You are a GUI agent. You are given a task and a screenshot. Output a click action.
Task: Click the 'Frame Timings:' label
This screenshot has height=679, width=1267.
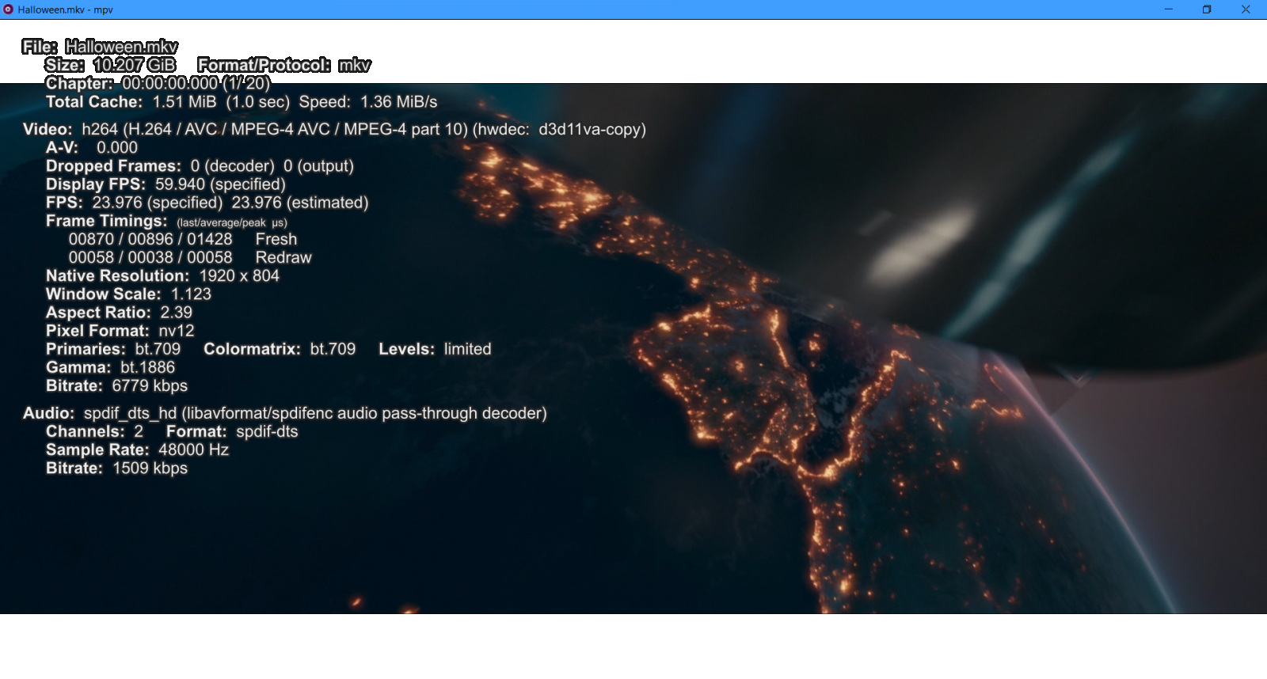point(107,222)
